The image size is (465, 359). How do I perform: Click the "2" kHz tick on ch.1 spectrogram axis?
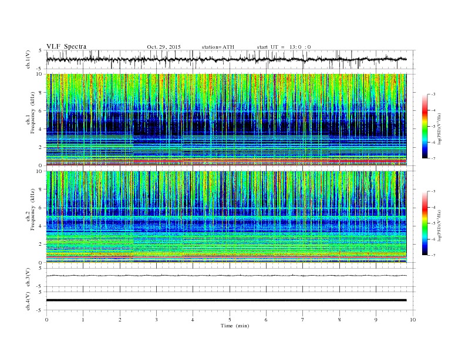coord(41,147)
